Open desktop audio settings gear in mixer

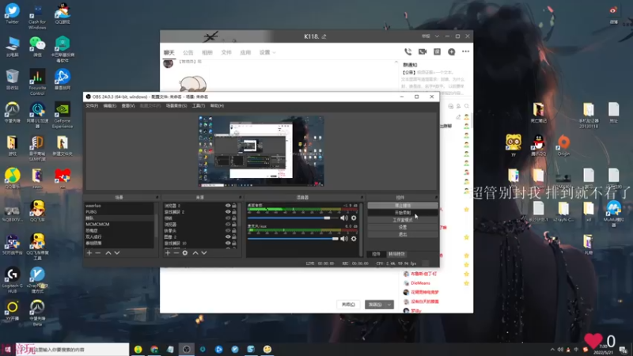[354, 218]
